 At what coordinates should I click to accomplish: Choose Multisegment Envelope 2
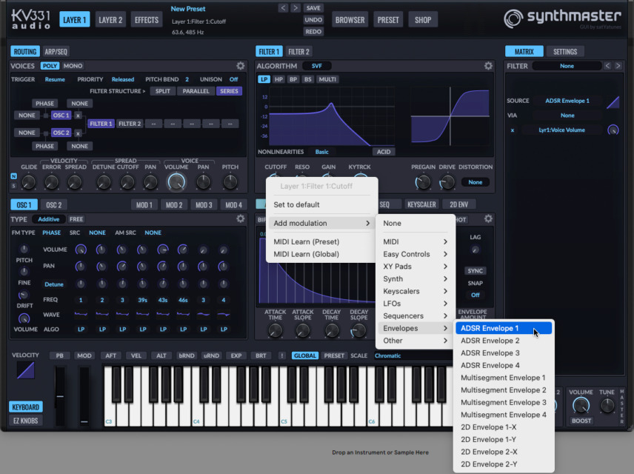504,390
